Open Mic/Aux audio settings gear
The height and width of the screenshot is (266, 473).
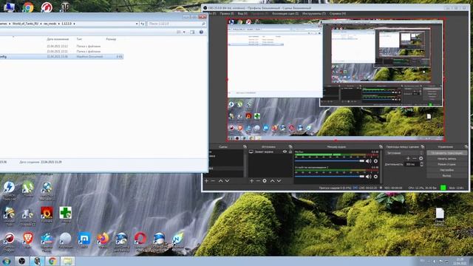click(375, 161)
